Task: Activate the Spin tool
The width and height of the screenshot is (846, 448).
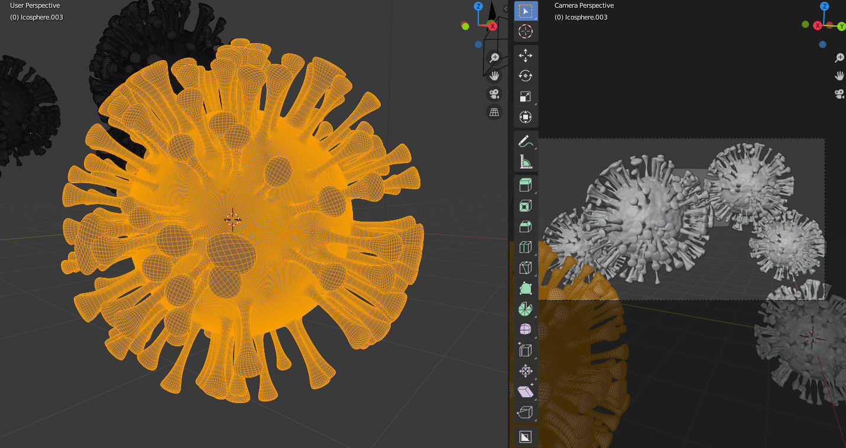Action: [526, 308]
